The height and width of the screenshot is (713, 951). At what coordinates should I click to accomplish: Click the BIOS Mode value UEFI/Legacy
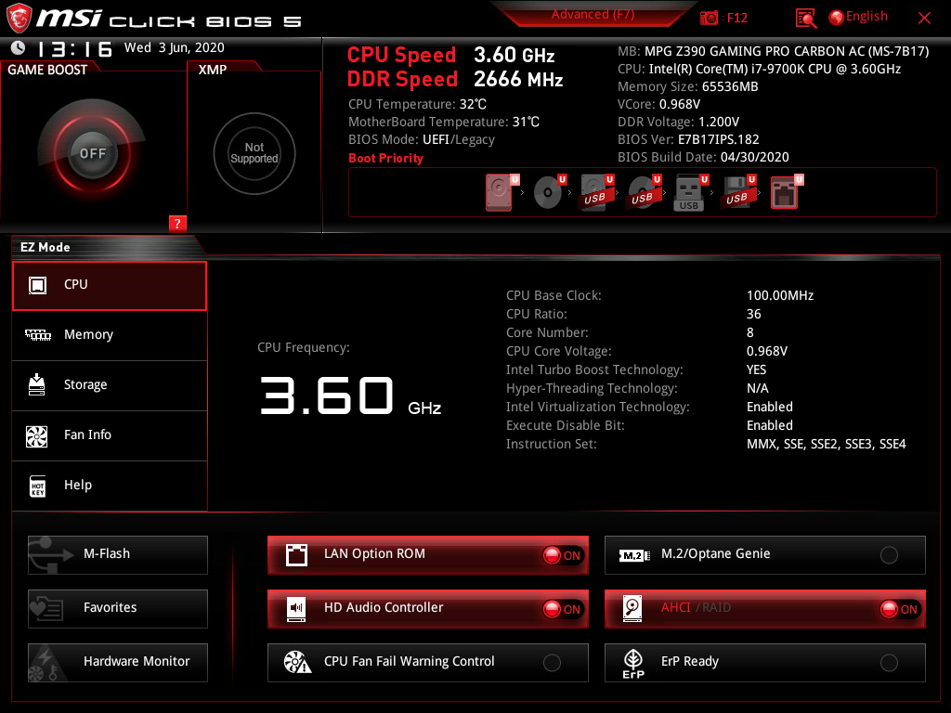point(459,139)
